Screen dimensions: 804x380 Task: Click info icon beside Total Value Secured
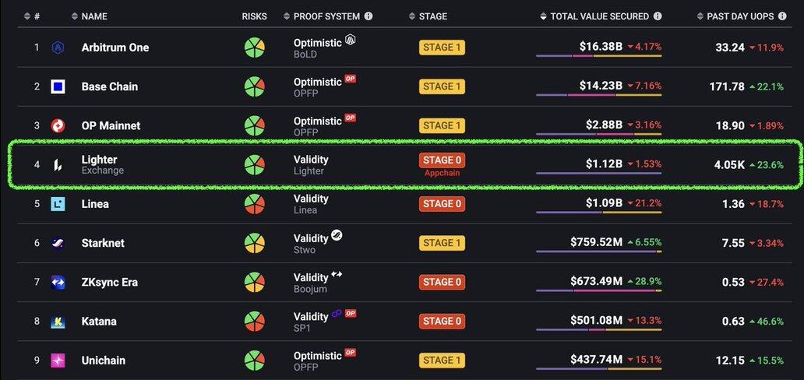coord(658,16)
